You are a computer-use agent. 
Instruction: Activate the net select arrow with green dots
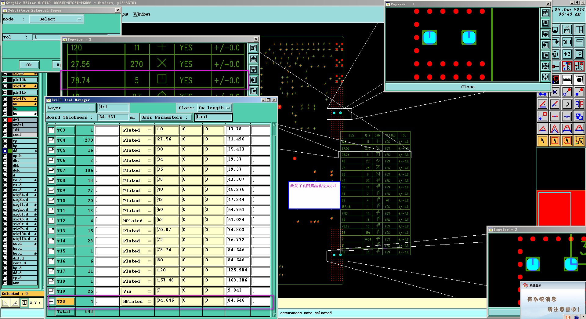[579, 141]
